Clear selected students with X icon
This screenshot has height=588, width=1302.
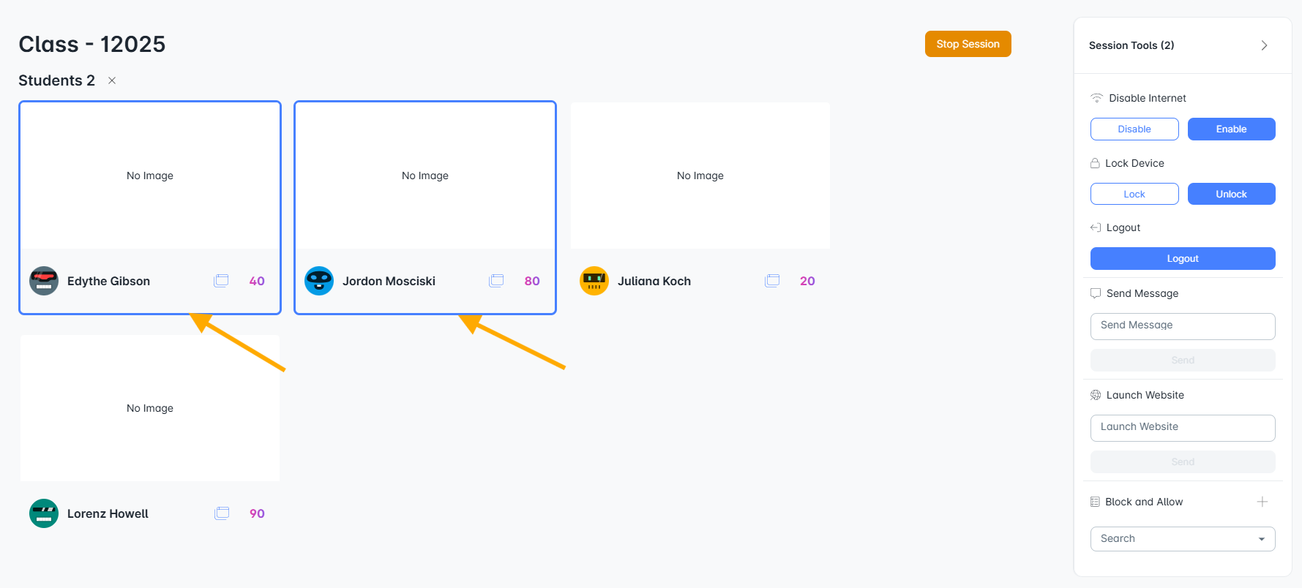click(112, 80)
